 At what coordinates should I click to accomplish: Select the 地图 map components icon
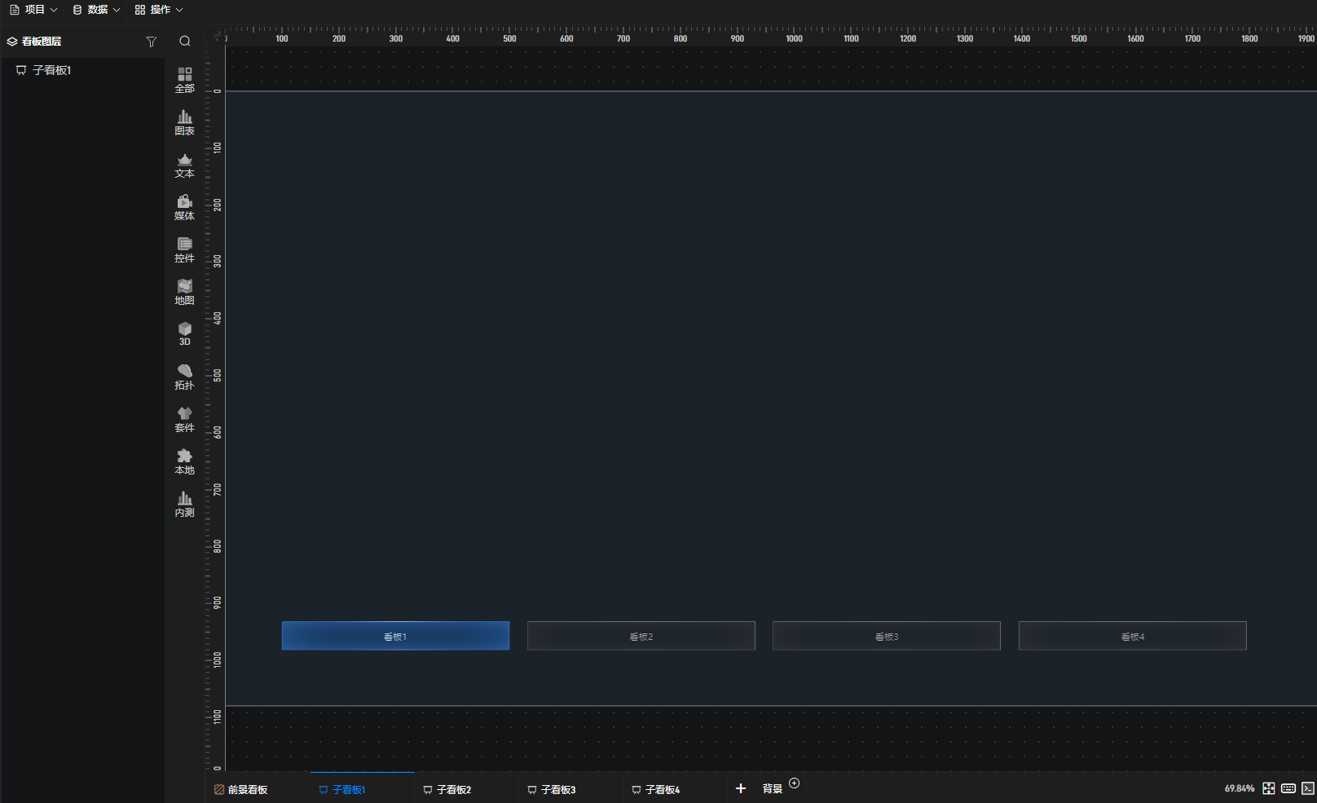pos(185,292)
